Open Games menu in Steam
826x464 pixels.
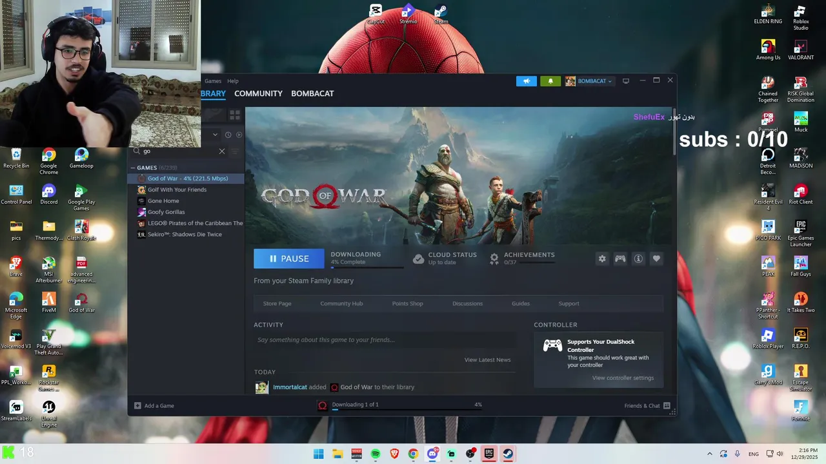(x=213, y=81)
